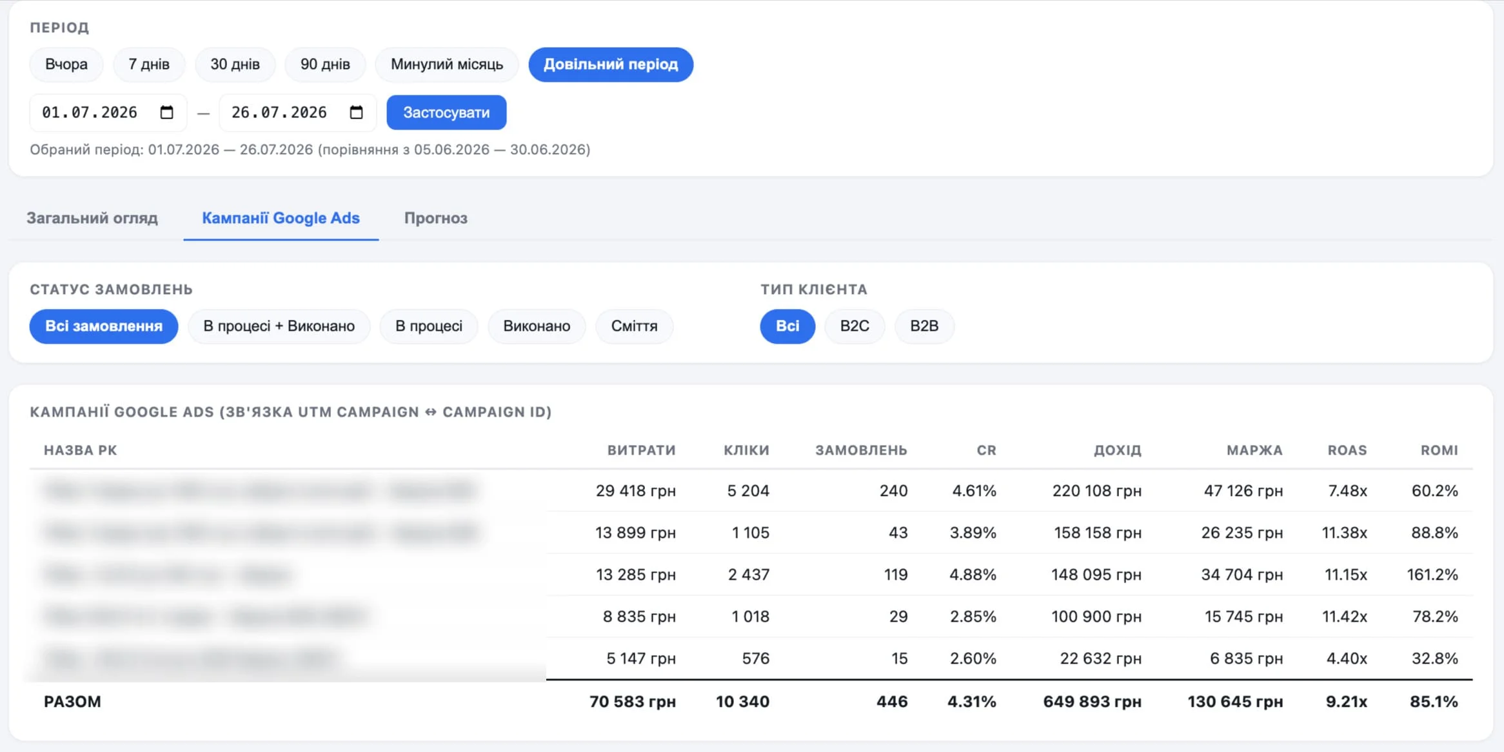Click the 161.2% ROMI value
The height and width of the screenshot is (752, 1504).
pos(1432,575)
